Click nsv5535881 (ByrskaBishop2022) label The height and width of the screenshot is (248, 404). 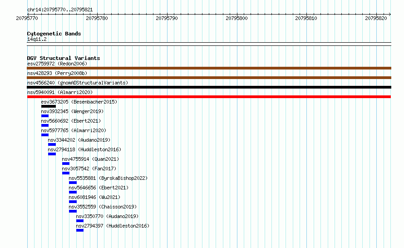click(x=108, y=178)
